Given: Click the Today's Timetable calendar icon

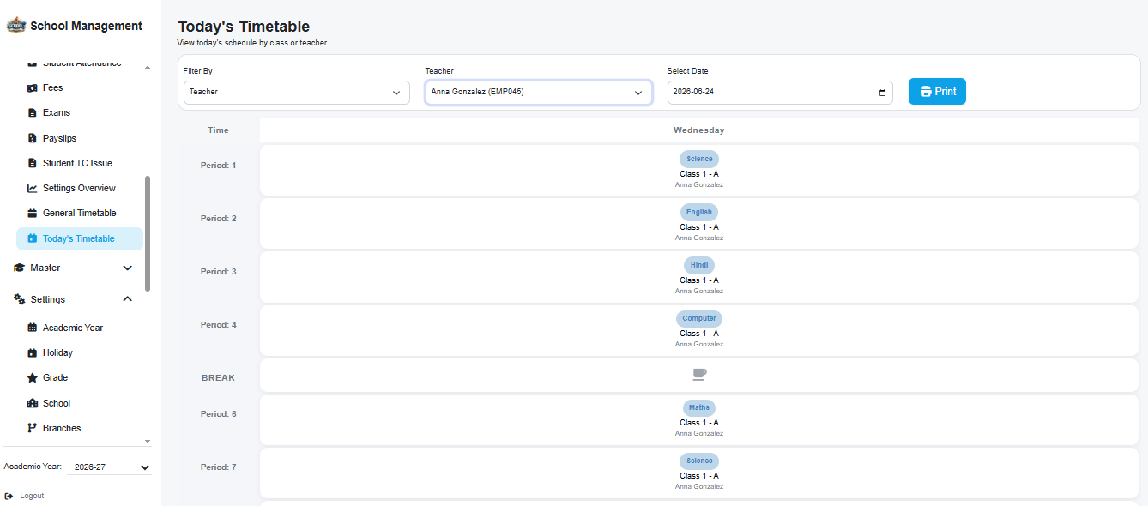Looking at the screenshot, I should click(32, 238).
